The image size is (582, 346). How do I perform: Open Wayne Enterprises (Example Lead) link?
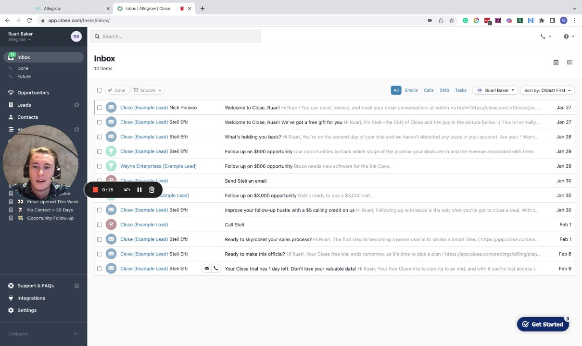pyautogui.click(x=158, y=166)
